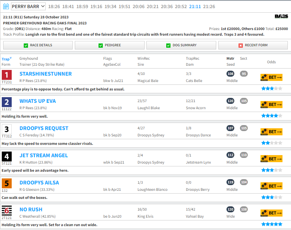Click Whats Up Eva's four-star rating

tap(272, 116)
